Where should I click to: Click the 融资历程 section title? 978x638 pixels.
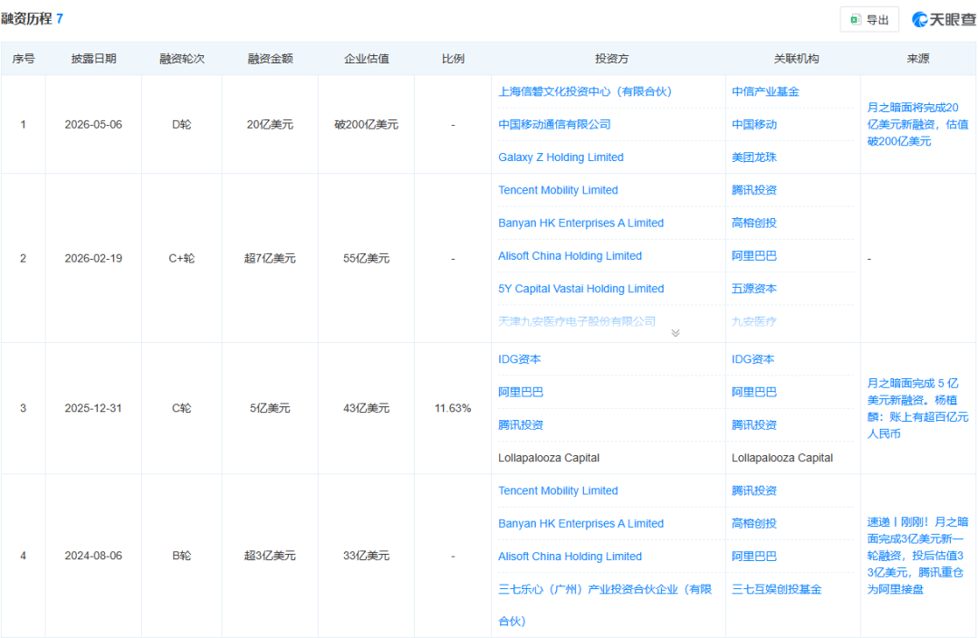pyautogui.click(x=26, y=19)
